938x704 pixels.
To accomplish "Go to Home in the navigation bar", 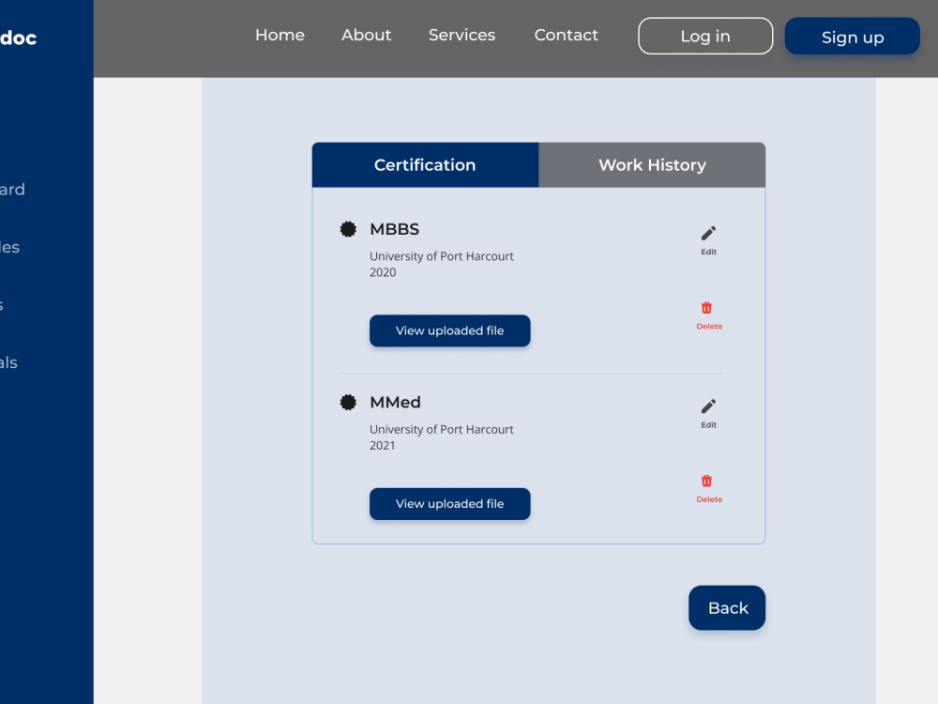I will (280, 35).
